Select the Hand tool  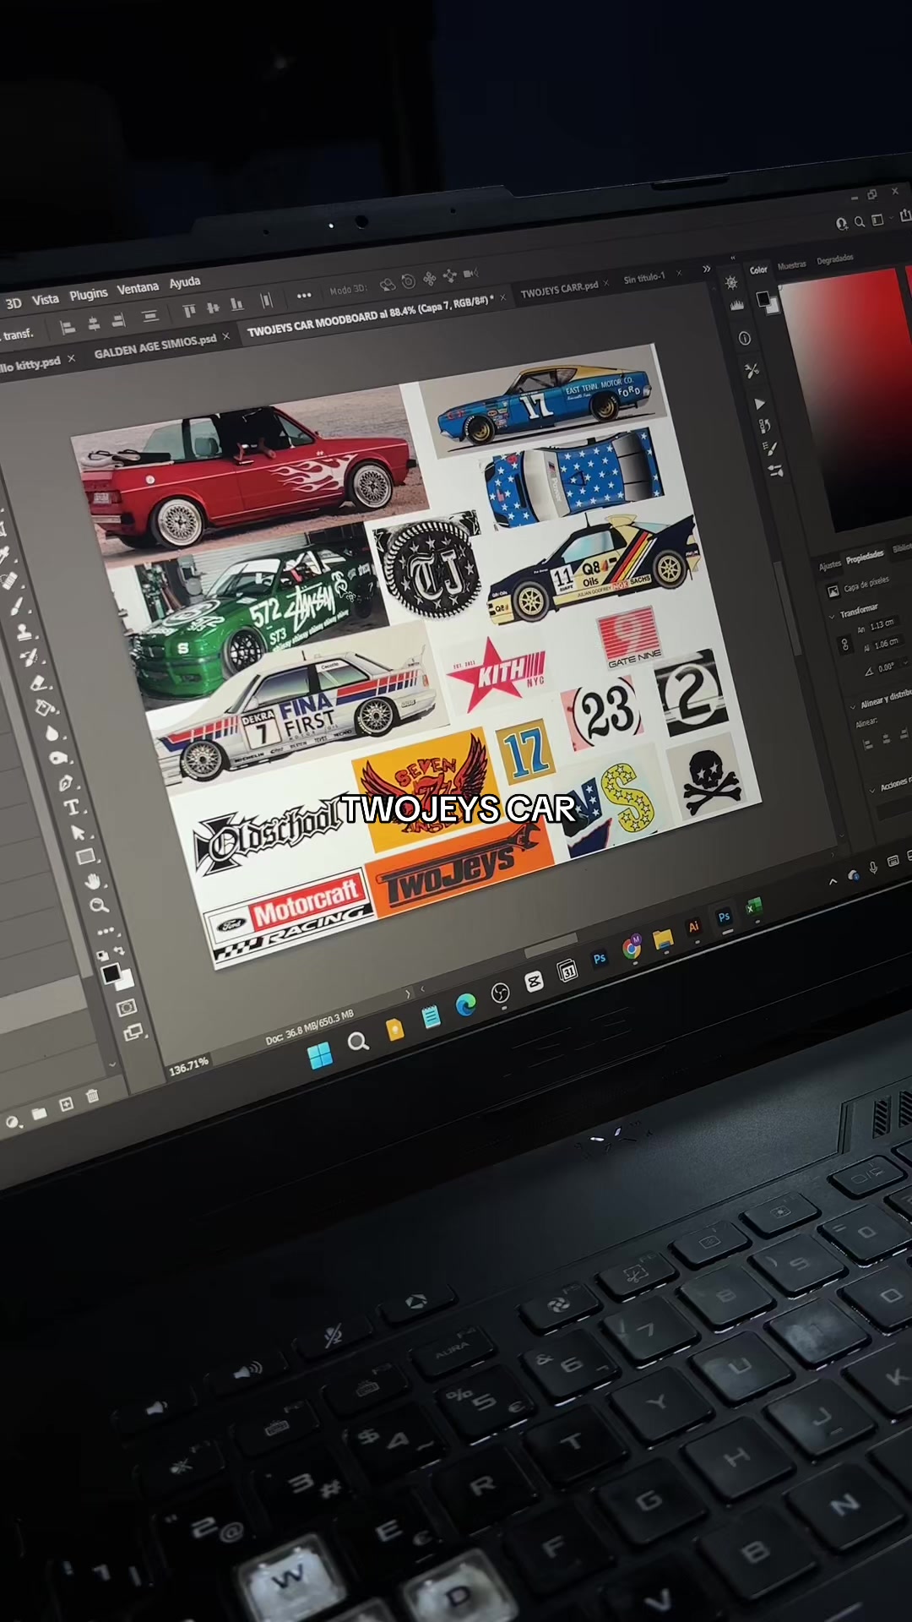[92, 881]
